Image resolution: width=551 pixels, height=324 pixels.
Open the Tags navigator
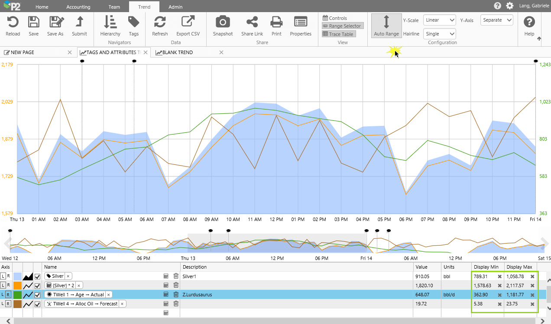pos(134,22)
